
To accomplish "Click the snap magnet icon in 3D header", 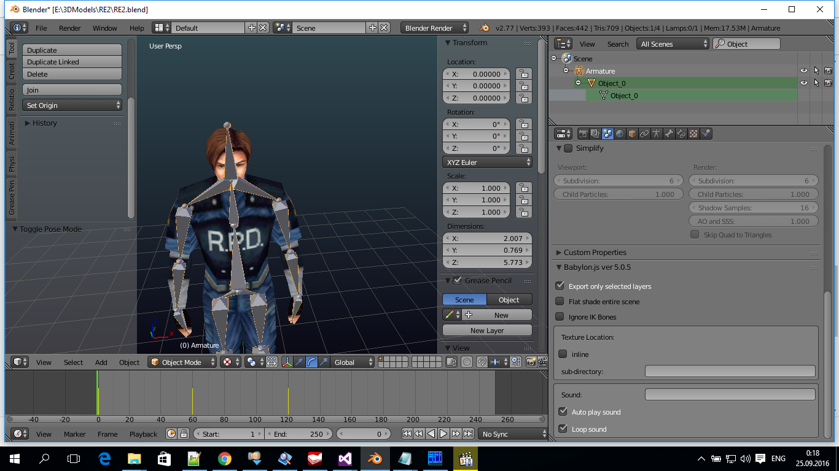I will [482, 362].
